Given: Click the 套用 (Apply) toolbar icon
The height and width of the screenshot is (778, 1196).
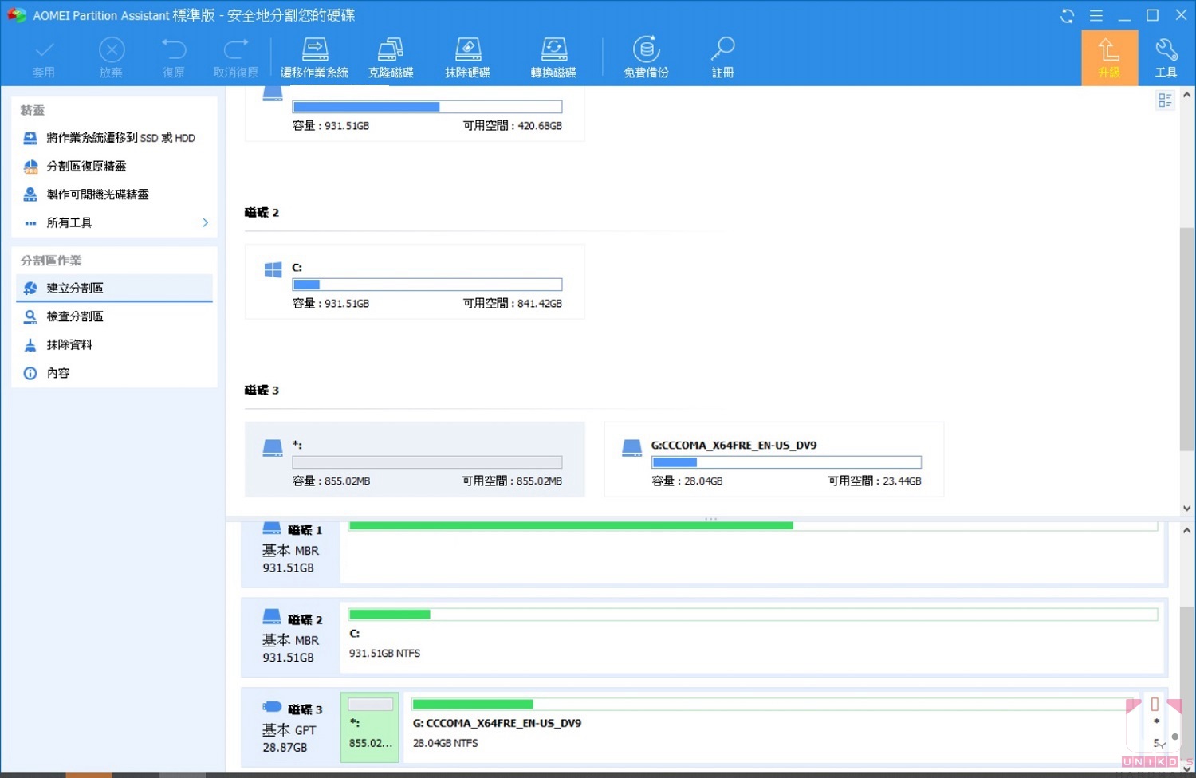Looking at the screenshot, I should click(x=44, y=57).
